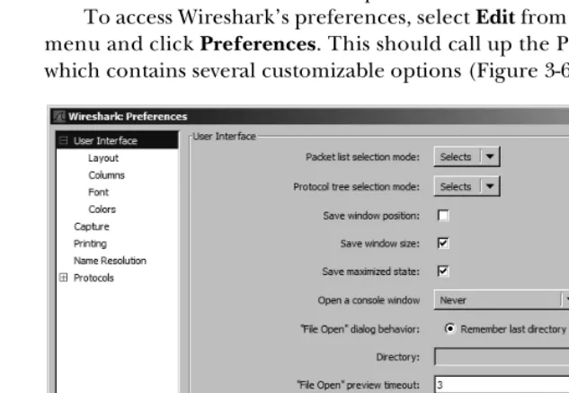Open the Packet list selection mode dropdown
The image size is (569, 393).
[467, 156]
